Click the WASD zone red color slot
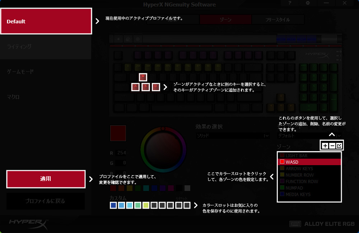This screenshot has height=233, width=359. 282,162
